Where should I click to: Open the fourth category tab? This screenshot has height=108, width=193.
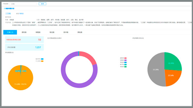tap(52, 32)
